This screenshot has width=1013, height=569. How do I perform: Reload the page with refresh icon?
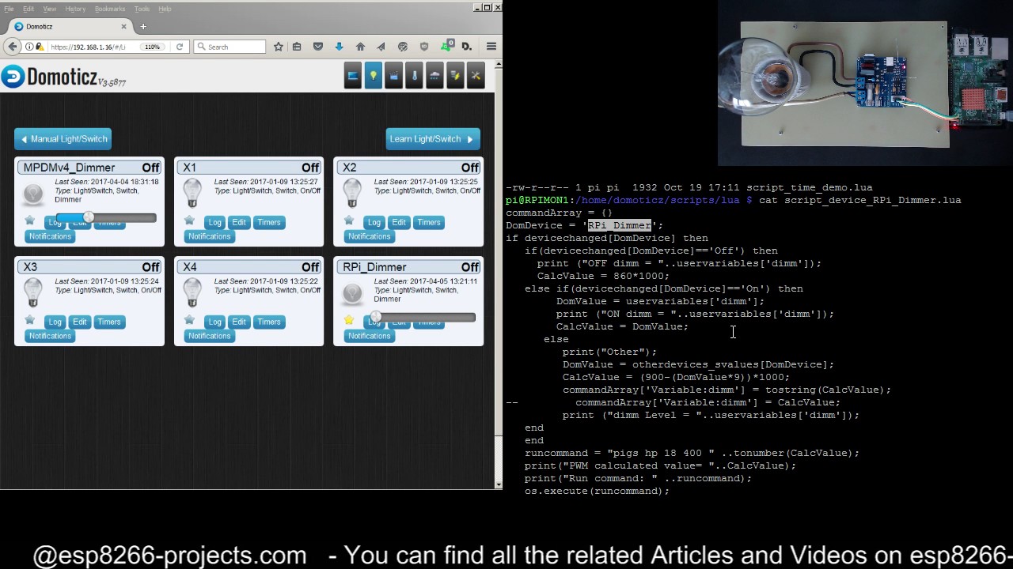click(180, 47)
